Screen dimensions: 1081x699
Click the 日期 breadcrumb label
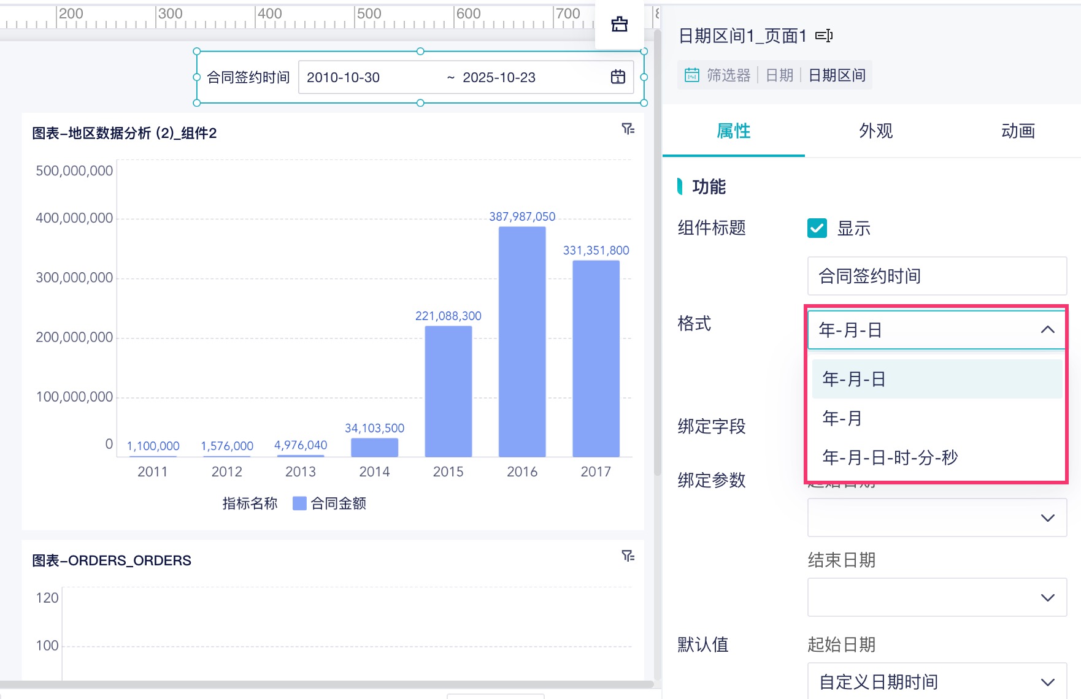[779, 75]
